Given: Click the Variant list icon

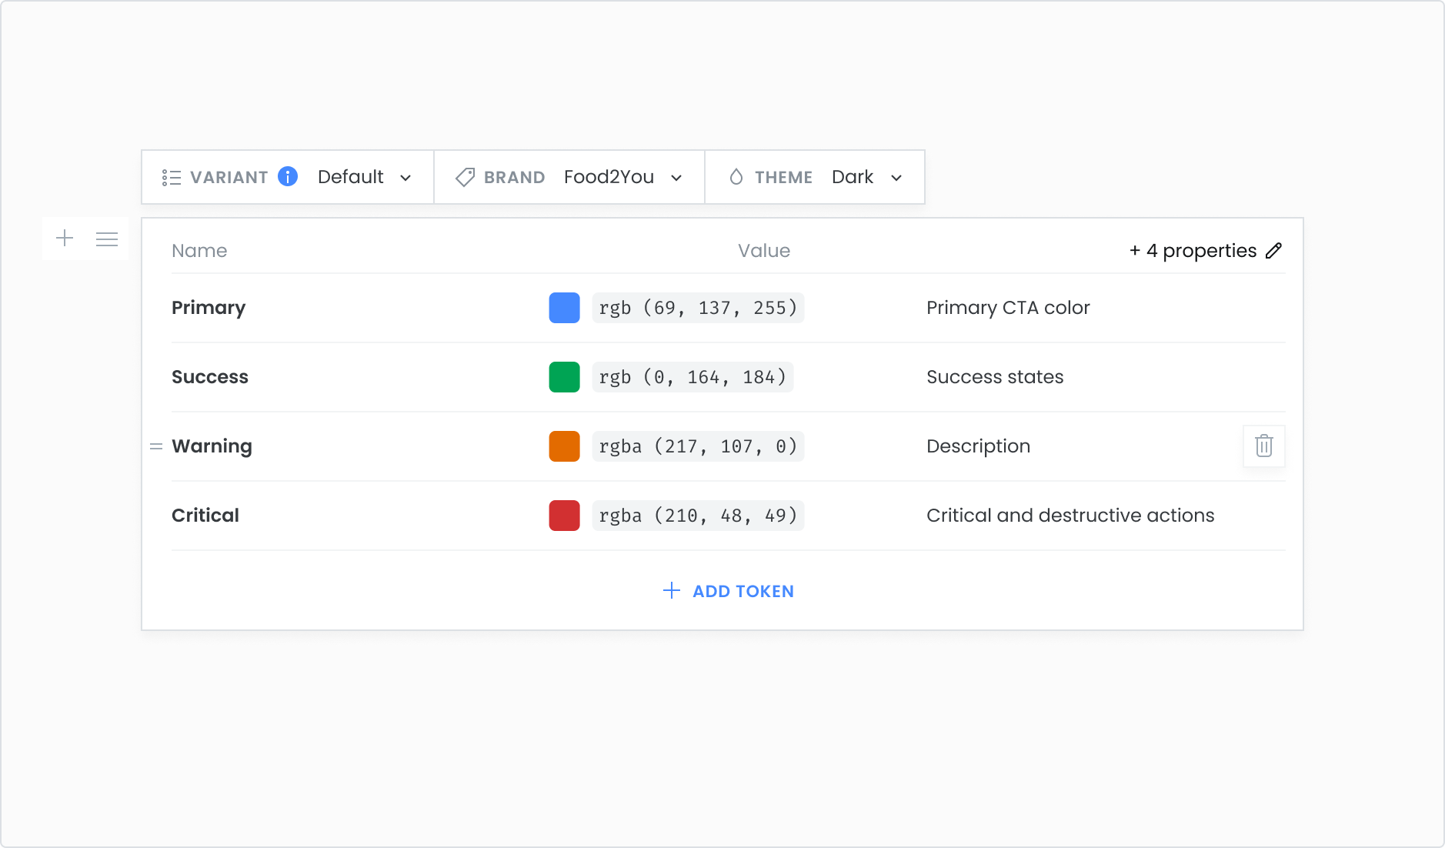Looking at the screenshot, I should (x=172, y=178).
